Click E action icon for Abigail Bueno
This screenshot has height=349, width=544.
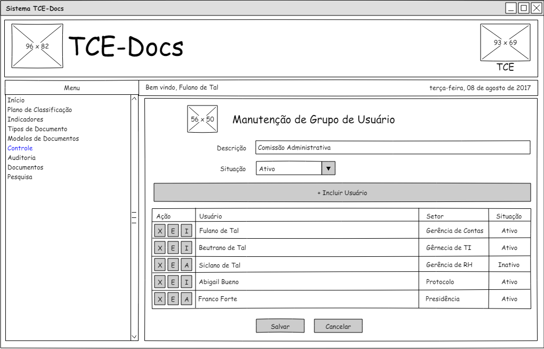pyautogui.click(x=173, y=282)
